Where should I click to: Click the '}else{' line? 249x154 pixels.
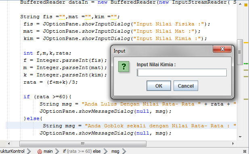[33, 118]
